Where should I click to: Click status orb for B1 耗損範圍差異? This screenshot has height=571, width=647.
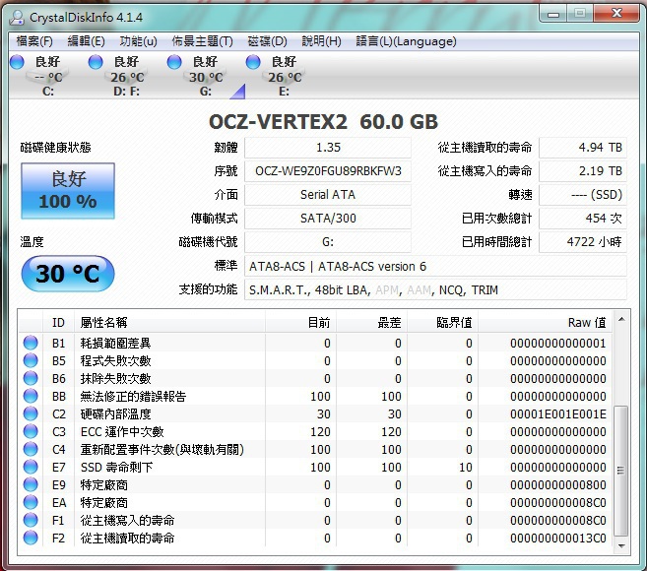point(31,343)
